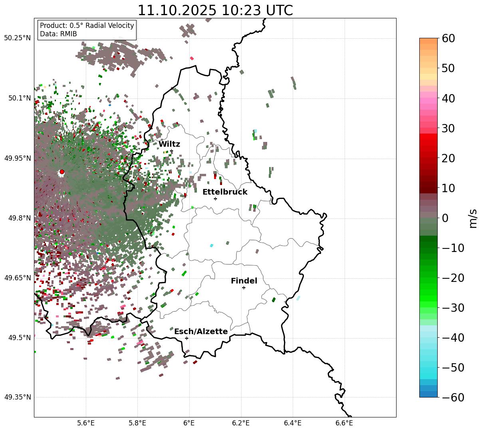
Task: Click the Ettelbruck city label
Action: (x=225, y=192)
